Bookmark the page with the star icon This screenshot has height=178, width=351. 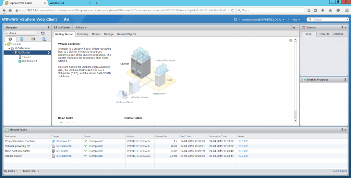(x=309, y=10)
